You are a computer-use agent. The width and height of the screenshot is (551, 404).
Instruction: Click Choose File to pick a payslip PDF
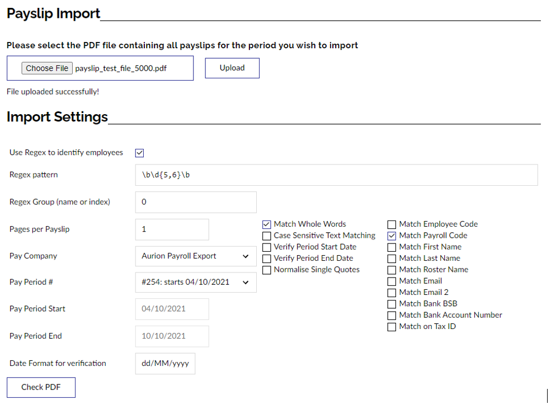(x=47, y=68)
